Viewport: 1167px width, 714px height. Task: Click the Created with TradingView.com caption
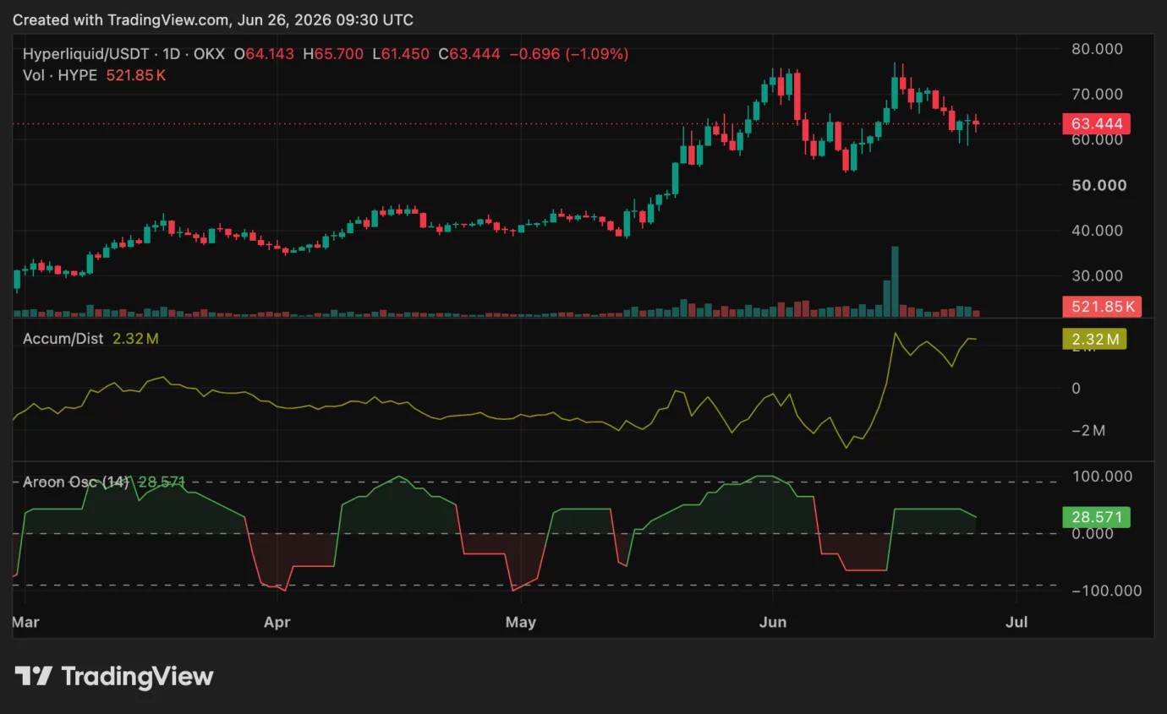coord(212,19)
